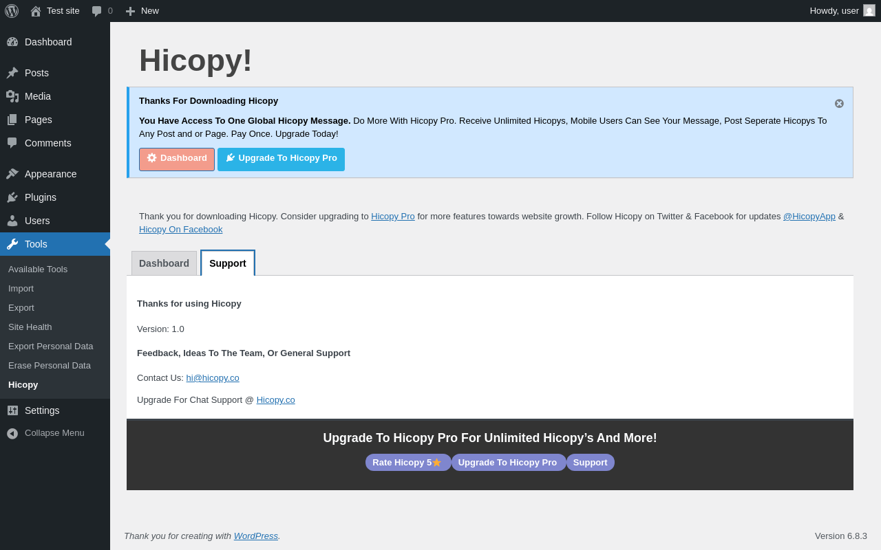Open Export under Tools
Image resolution: width=881 pixels, height=550 pixels.
[21, 307]
